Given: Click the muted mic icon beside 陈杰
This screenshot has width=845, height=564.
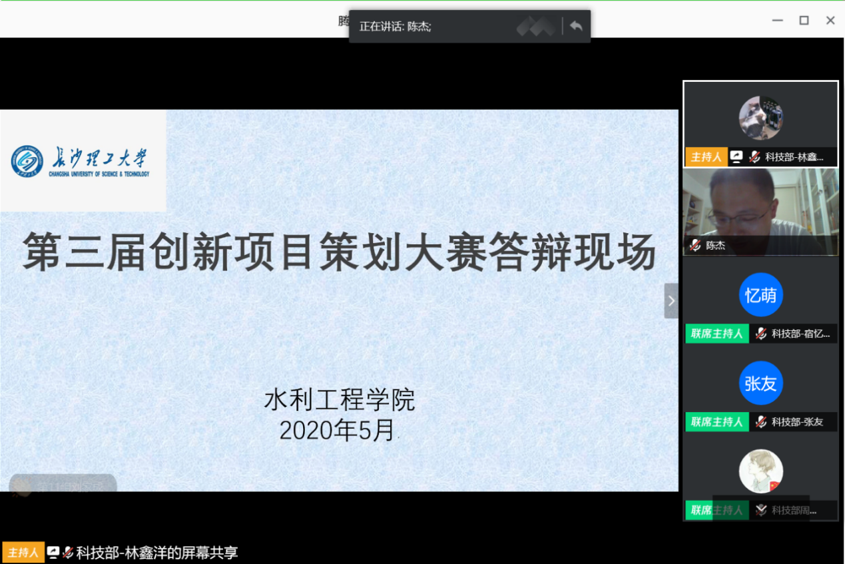Looking at the screenshot, I should pos(695,246).
